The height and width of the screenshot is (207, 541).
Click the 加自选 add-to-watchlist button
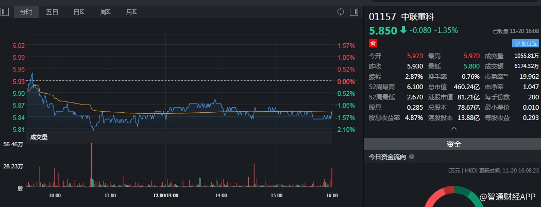pyautogui.click(x=526, y=44)
